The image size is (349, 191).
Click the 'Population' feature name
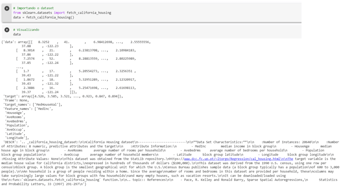click(17, 125)
